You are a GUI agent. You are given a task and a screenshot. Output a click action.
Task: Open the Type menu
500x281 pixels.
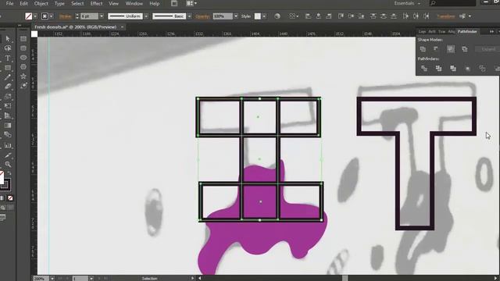point(59,3)
